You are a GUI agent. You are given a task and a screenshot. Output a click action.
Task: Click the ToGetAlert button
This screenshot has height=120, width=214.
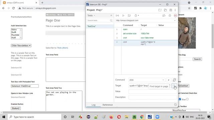point(183,86)
